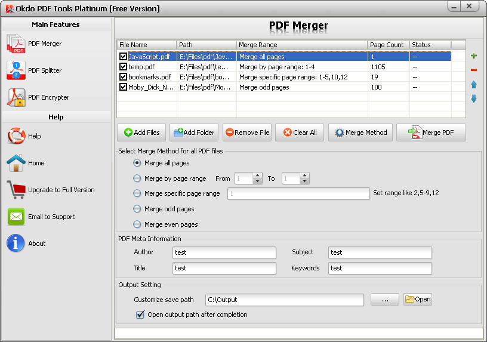This screenshot has width=487, height=342.
Task: Select Merge odd pages option
Action: tap(137, 209)
